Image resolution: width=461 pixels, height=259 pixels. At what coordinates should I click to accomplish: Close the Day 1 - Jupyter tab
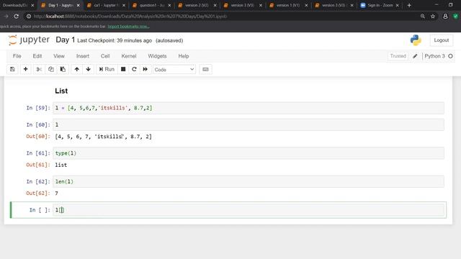click(x=79, y=5)
